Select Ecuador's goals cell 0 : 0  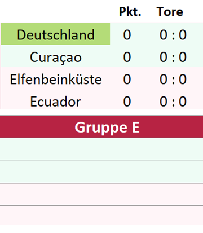coord(173,102)
